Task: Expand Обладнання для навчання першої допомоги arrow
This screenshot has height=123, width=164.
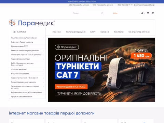Action: (x=43, y=86)
